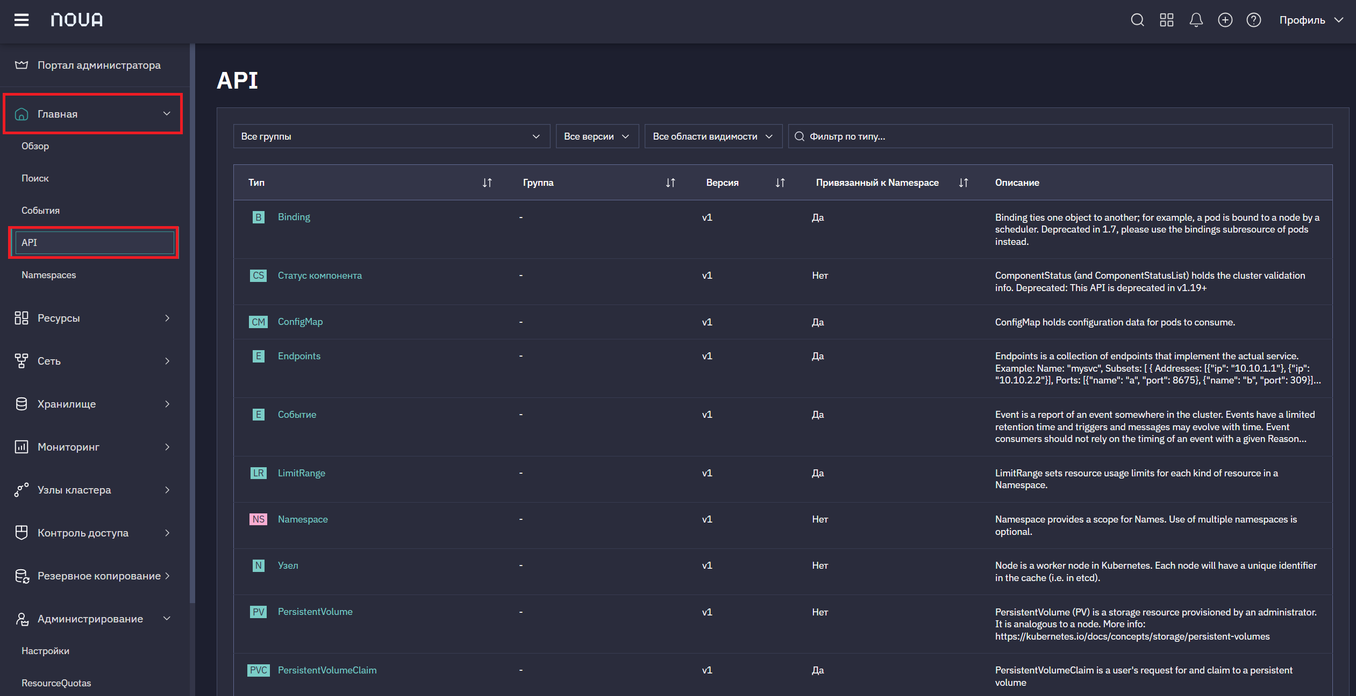Open the hamburger navigation menu
Screen dimensions: 1356x696
pos(22,20)
